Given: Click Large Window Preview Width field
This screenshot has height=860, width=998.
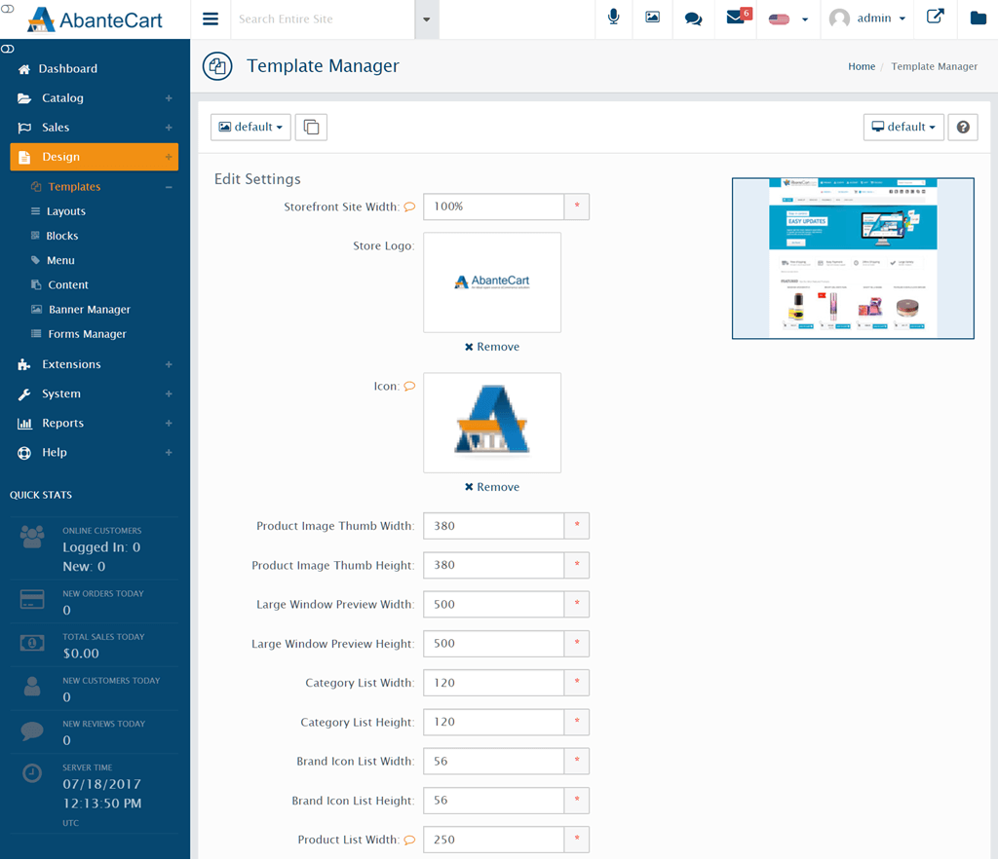Looking at the screenshot, I should [x=494, y=604].
